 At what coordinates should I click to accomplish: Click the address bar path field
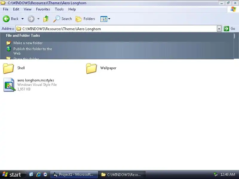[x=116, y=29]
